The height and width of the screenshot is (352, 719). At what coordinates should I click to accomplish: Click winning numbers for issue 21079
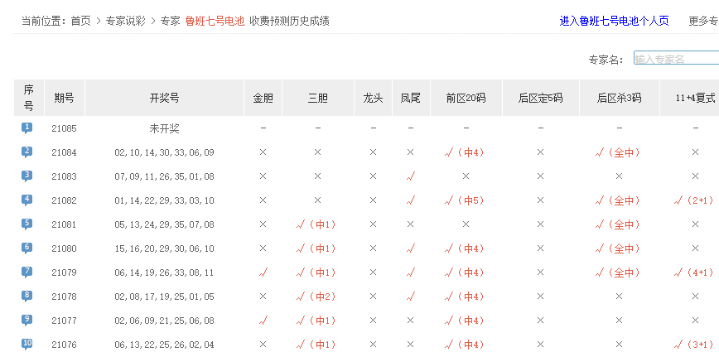coord(164,272)
